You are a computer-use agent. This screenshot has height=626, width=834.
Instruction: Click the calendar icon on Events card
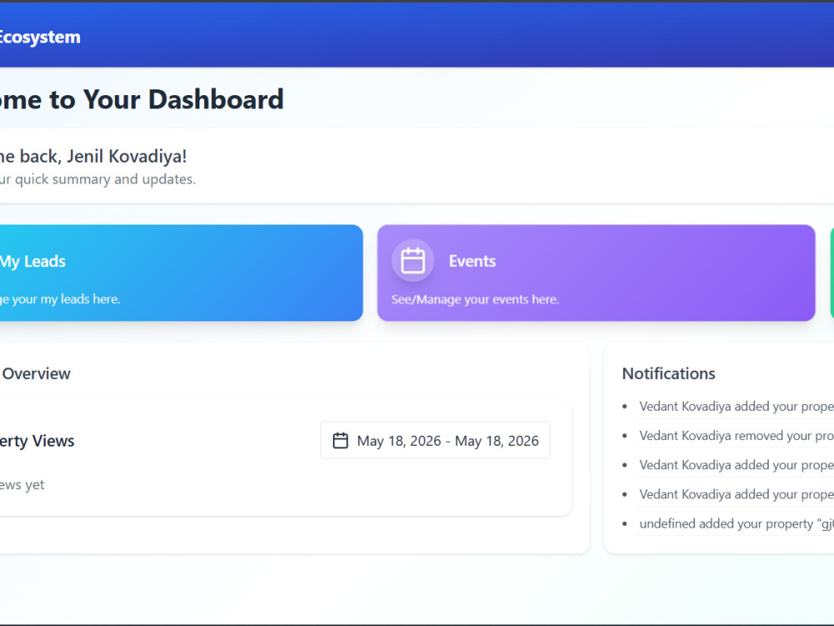[x=413, y=260]
